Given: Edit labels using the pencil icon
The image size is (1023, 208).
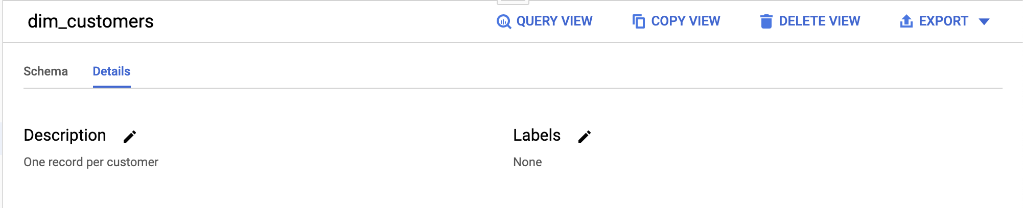Looking at the screenshot, I should point(585,137).
